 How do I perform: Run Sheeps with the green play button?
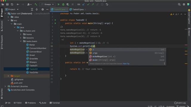pos(58,4)
